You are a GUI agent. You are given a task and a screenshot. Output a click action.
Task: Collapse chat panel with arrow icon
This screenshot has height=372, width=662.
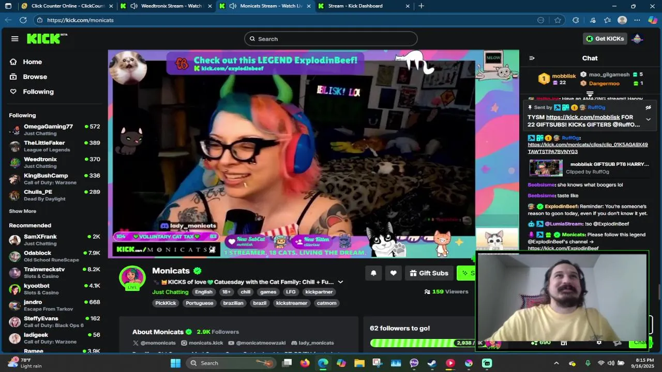[x=532, y=58]
